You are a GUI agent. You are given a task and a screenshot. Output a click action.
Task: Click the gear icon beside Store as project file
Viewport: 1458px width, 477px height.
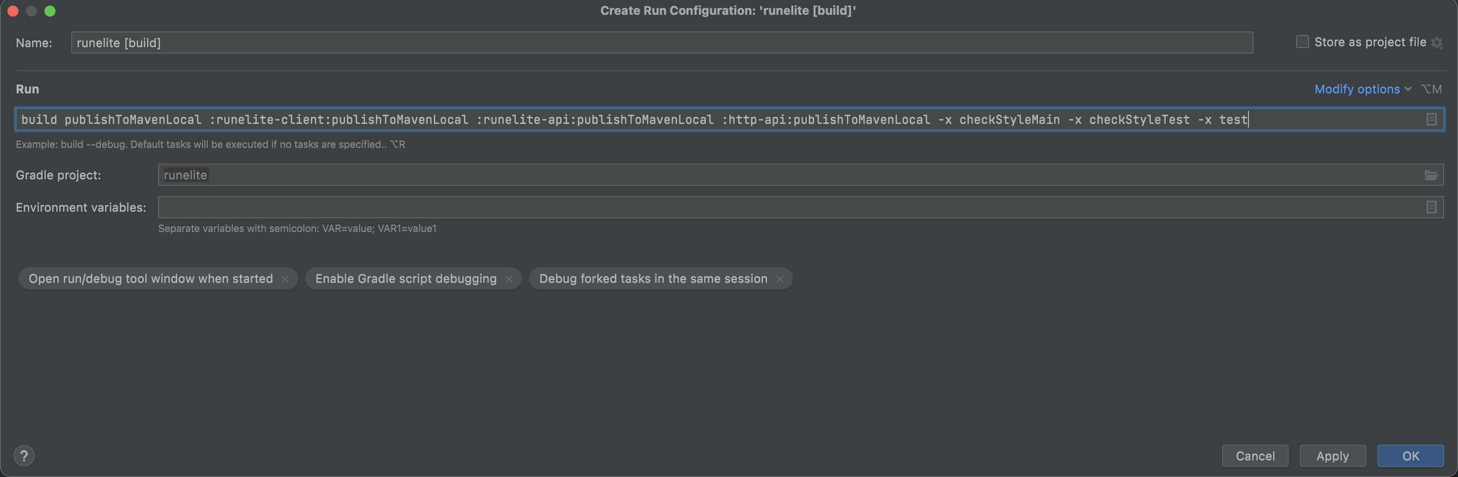tap(1437, 43)
